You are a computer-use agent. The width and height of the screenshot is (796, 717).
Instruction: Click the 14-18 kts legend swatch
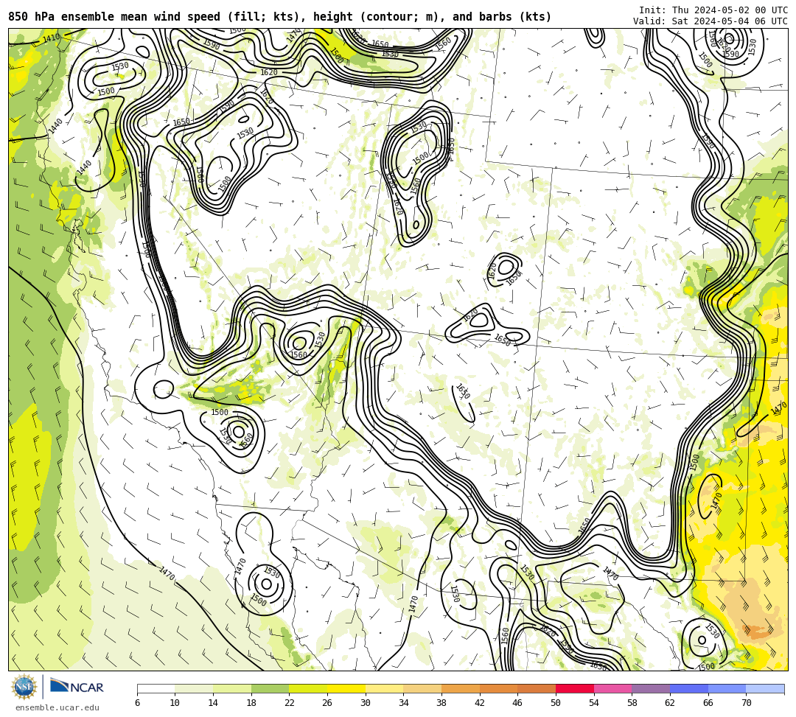232,688
